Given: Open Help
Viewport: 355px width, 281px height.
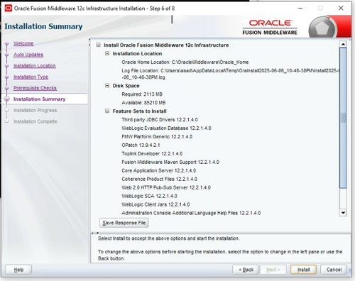Looking at the screenshot, I should [x=18, y=270].
